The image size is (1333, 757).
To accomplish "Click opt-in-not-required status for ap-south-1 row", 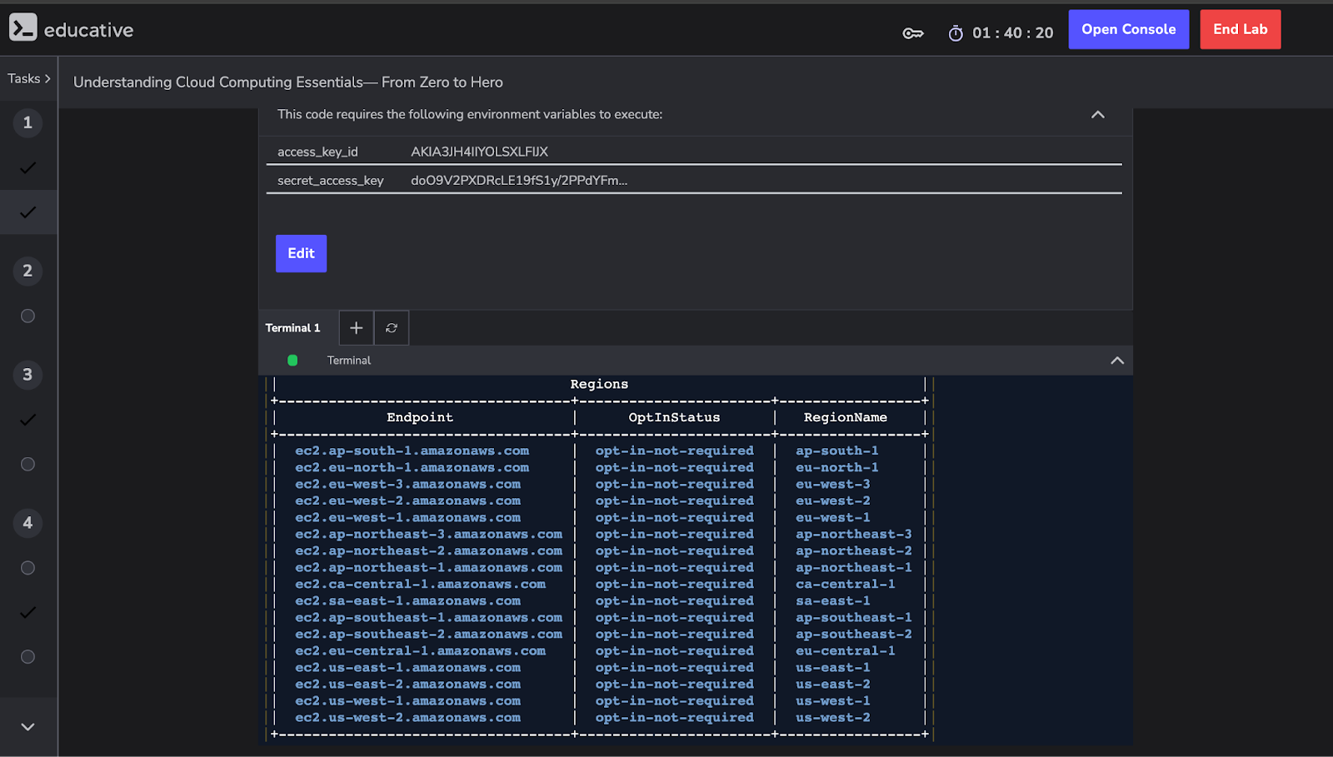I will click(675, 451).
